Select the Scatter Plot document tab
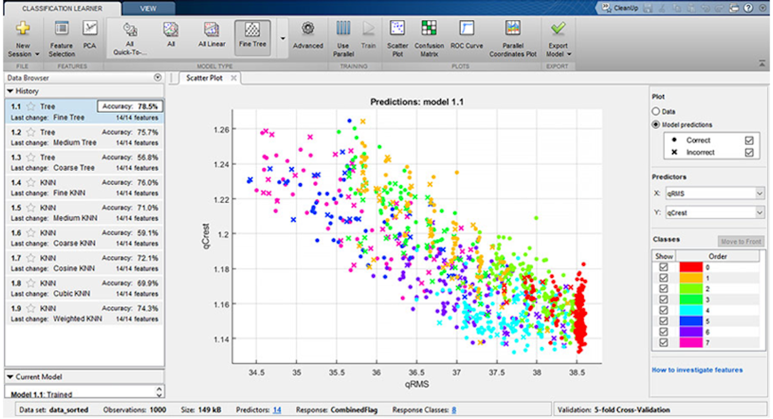 pyautogui.click(x=204, y=78)
